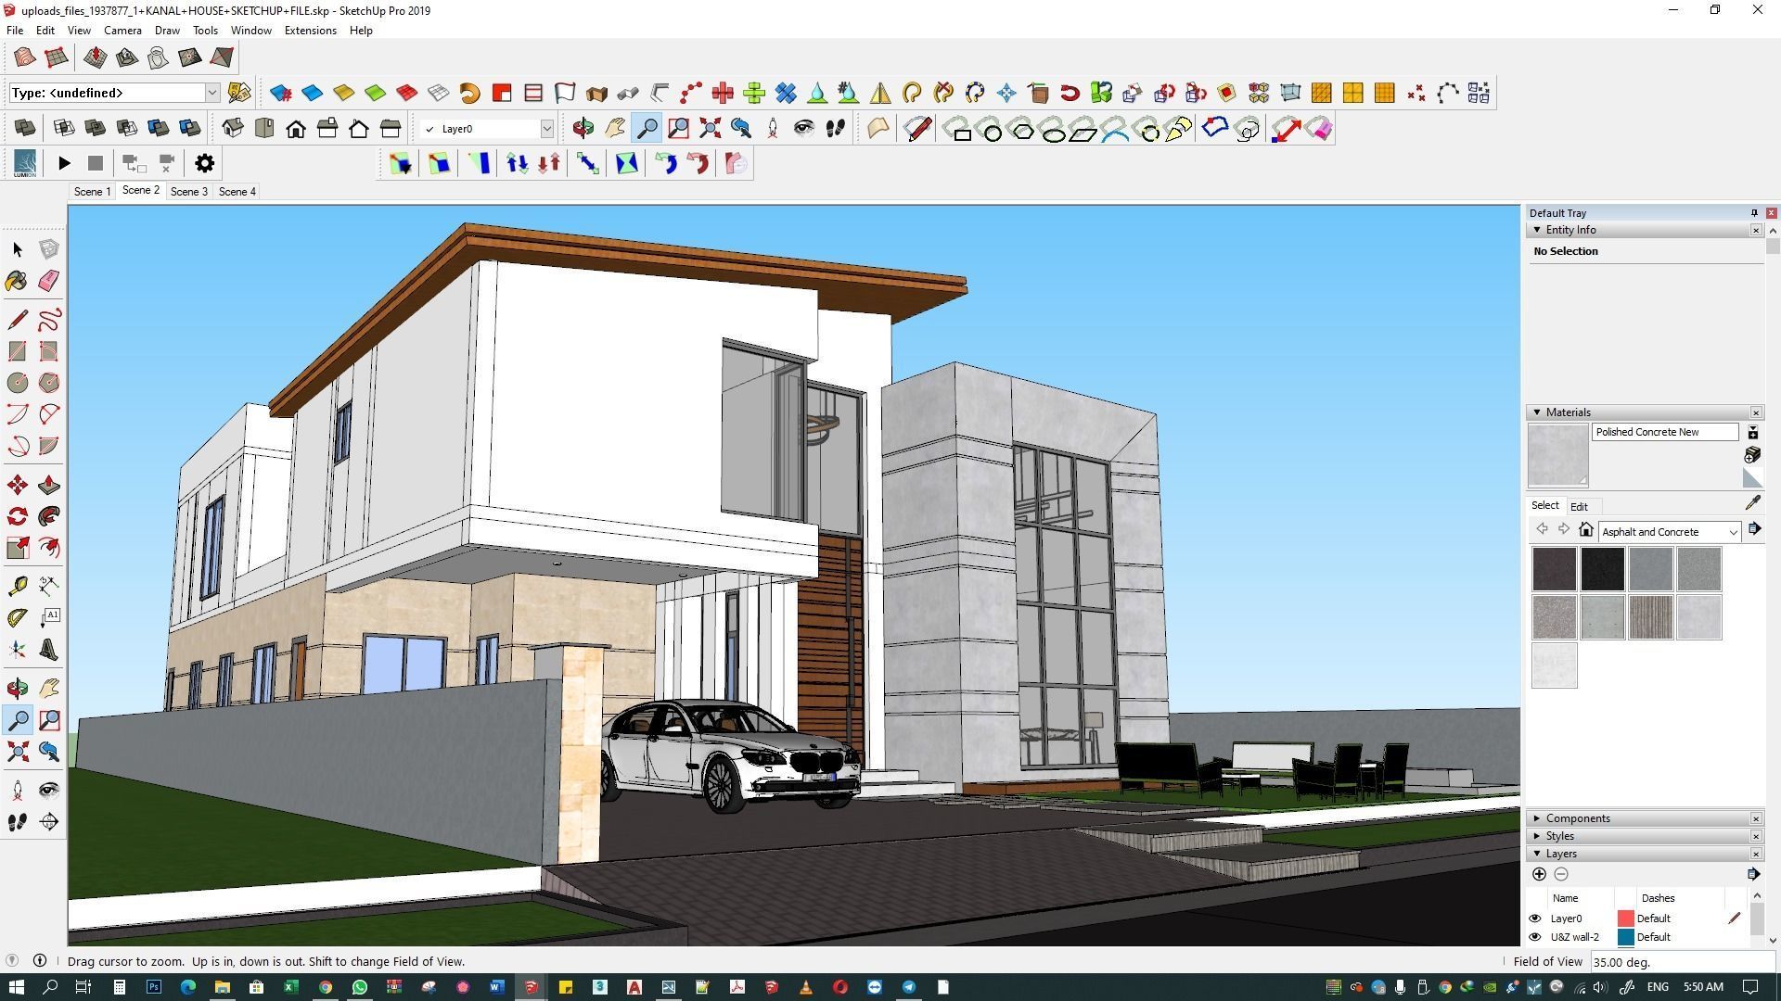The height and width of the screenshot is (1001, 1781).
Task: Switch to Scene 3 tab
Action: point(188,192)
